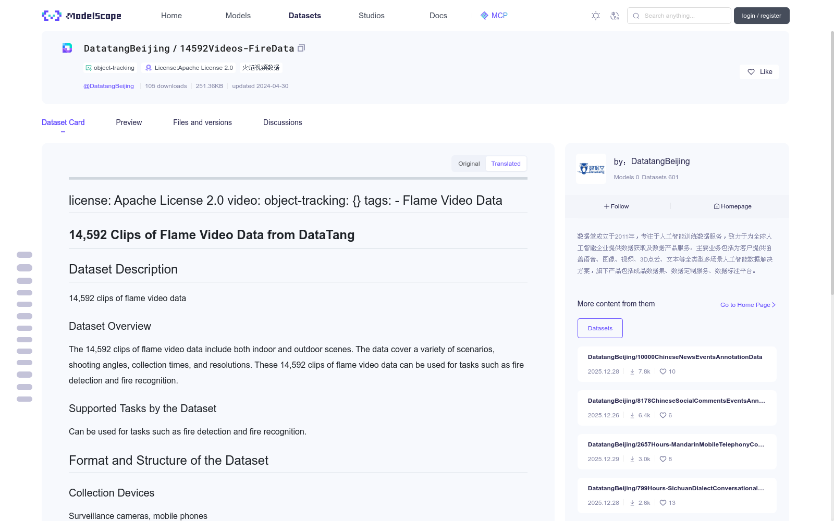Open the MCP section icon
Image resolution: width=834 pixels, height=521 pixels.
[x=484, y=16]
